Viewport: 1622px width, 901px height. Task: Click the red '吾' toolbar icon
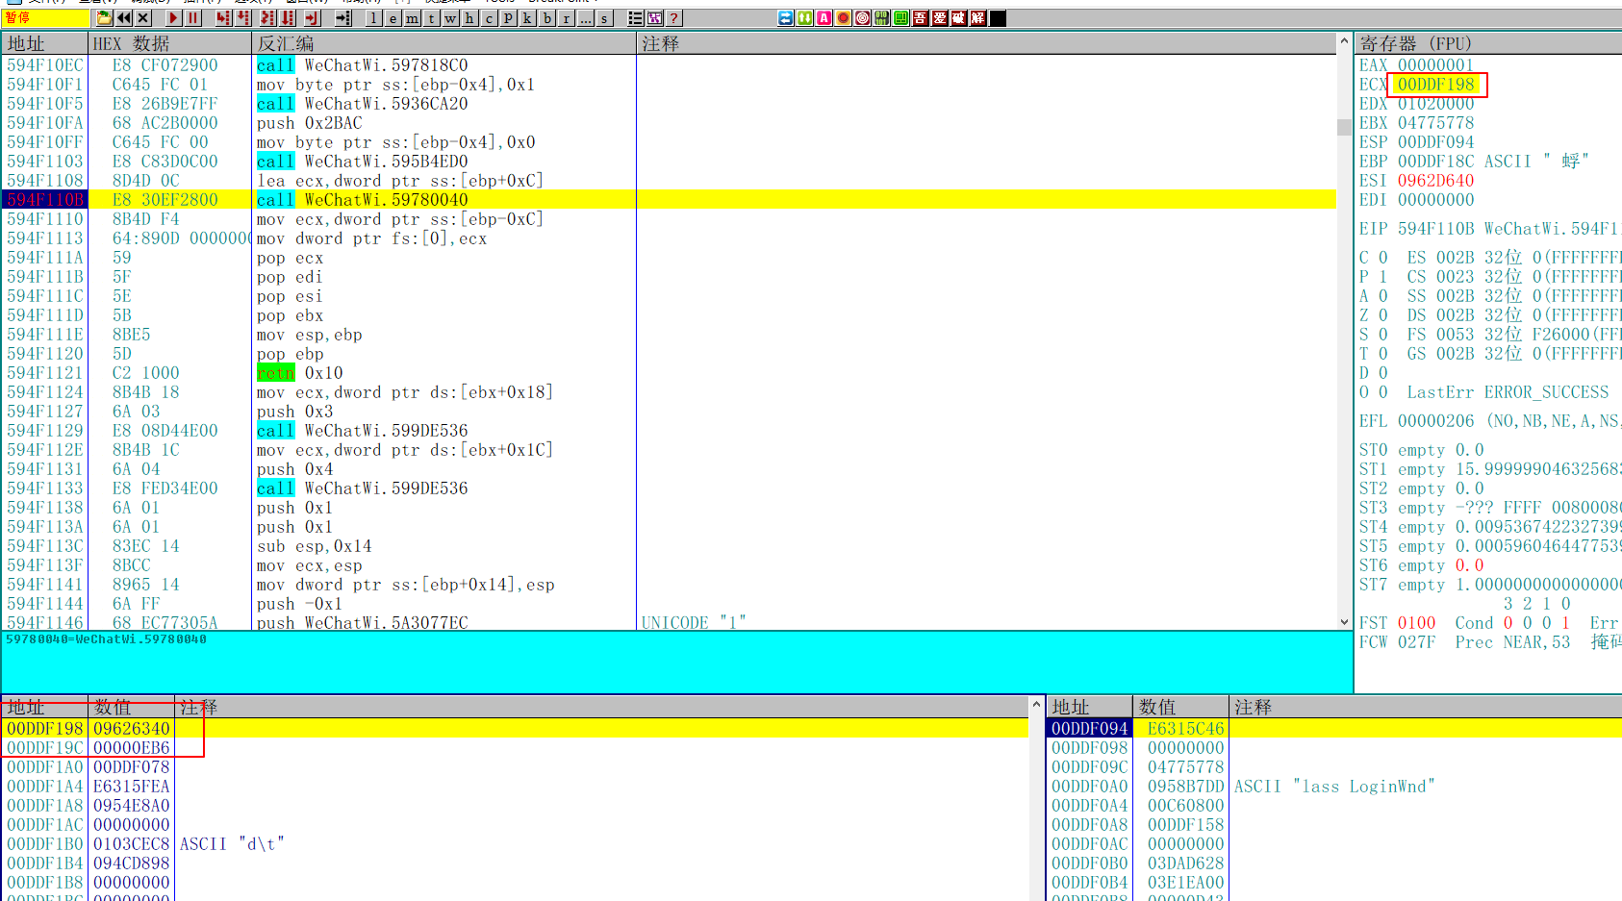[x=921, y=18]
